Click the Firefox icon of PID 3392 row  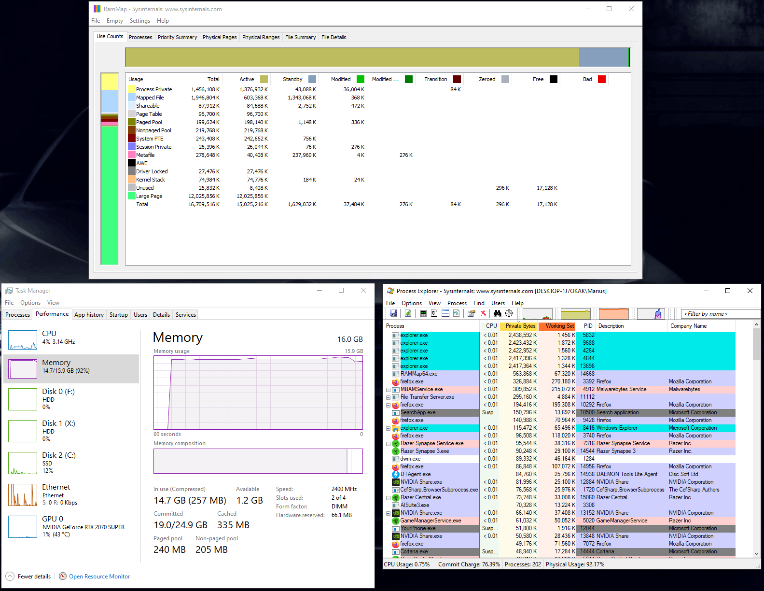click(395, 381)
